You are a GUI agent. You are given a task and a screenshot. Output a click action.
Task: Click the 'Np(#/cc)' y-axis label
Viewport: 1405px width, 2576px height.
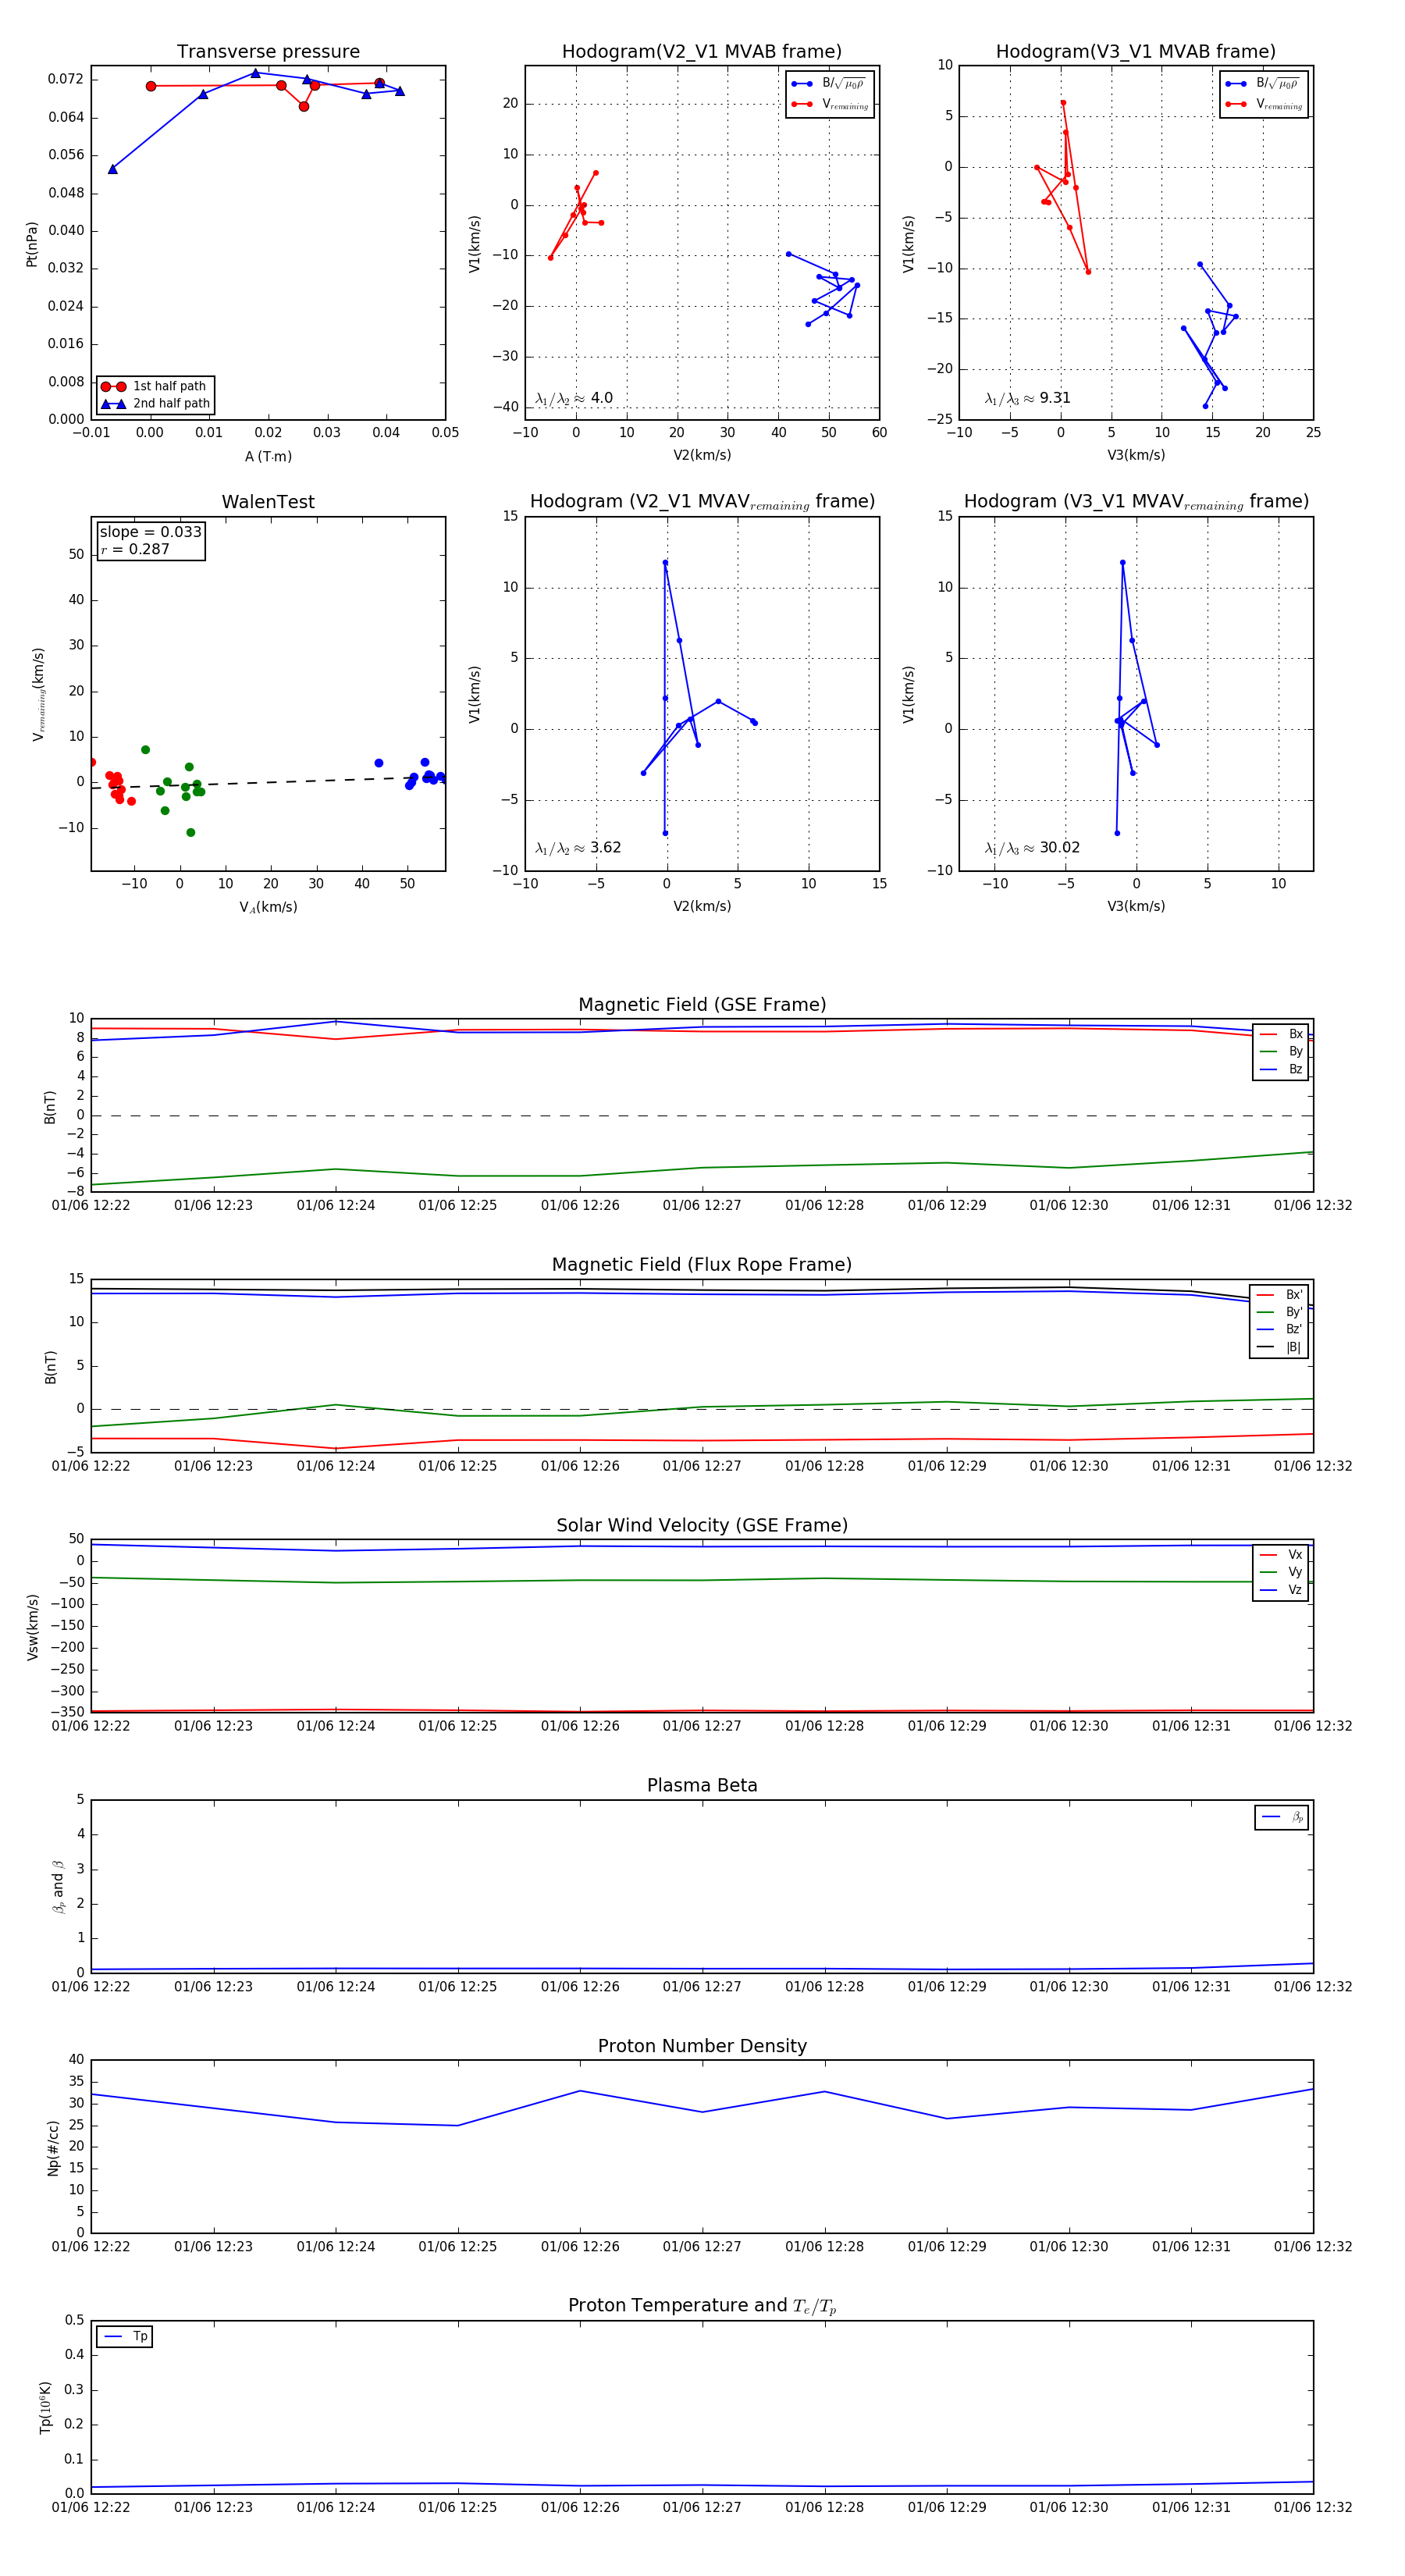(x=53, y=2147)
